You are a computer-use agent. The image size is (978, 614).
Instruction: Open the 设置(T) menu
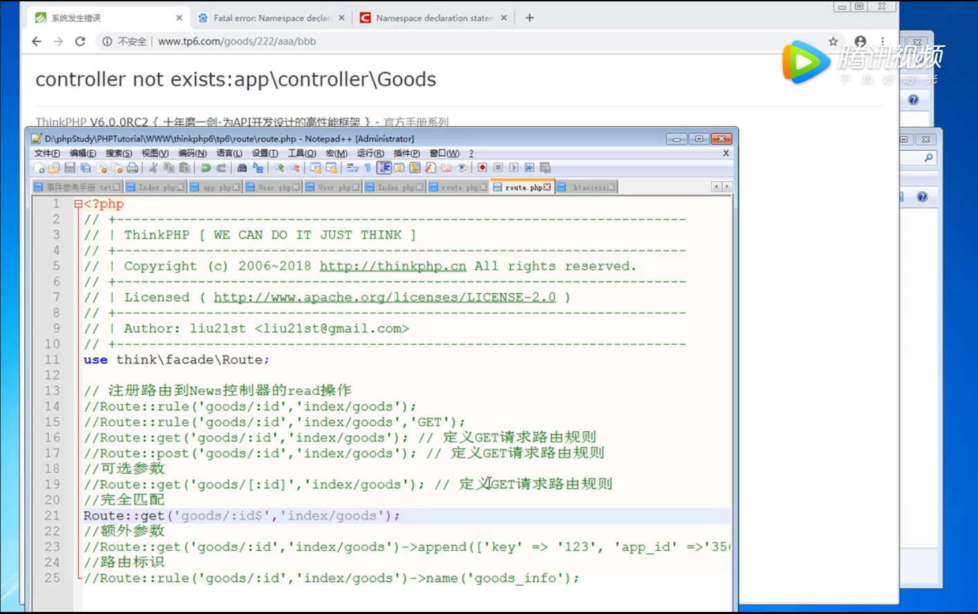[x=265, y=153]
